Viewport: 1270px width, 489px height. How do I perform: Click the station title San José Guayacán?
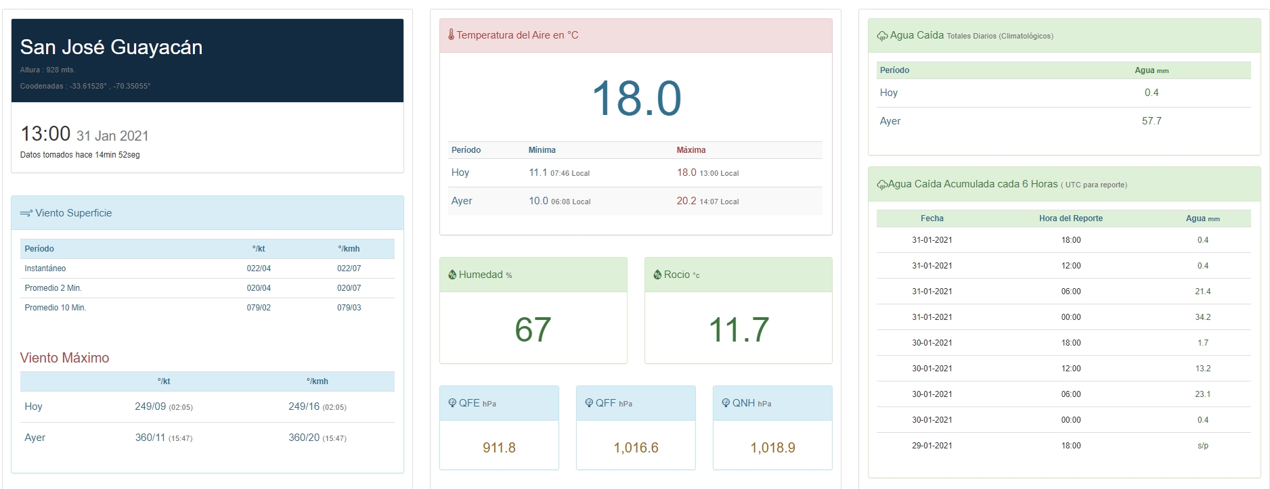(x=111, y=47)
